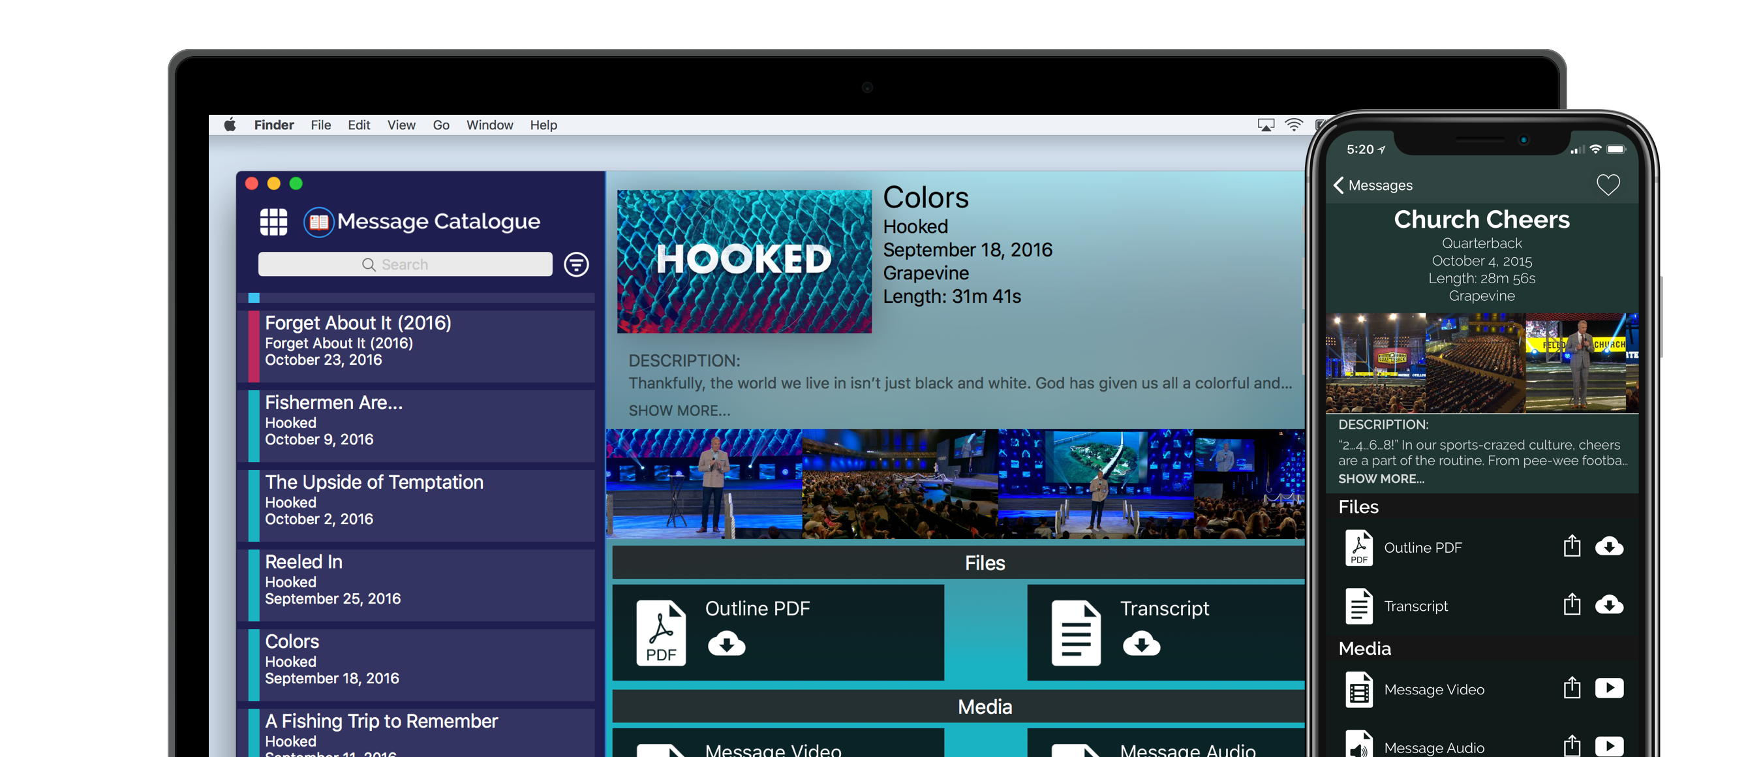Open the Help menu
This screenshot has height=757, width=1746.
click(543, 125)
